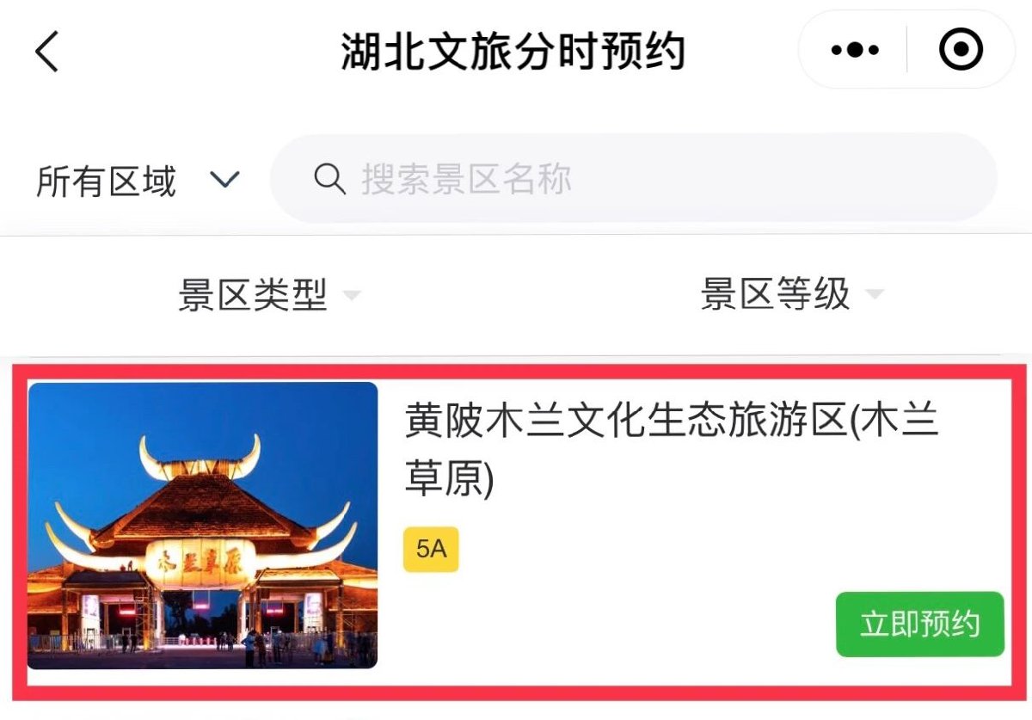Click the green 立即预约 button

click(919, 625)
